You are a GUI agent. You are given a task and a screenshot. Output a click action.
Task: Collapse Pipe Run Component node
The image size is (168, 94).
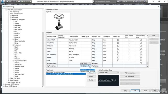[11, 20]
